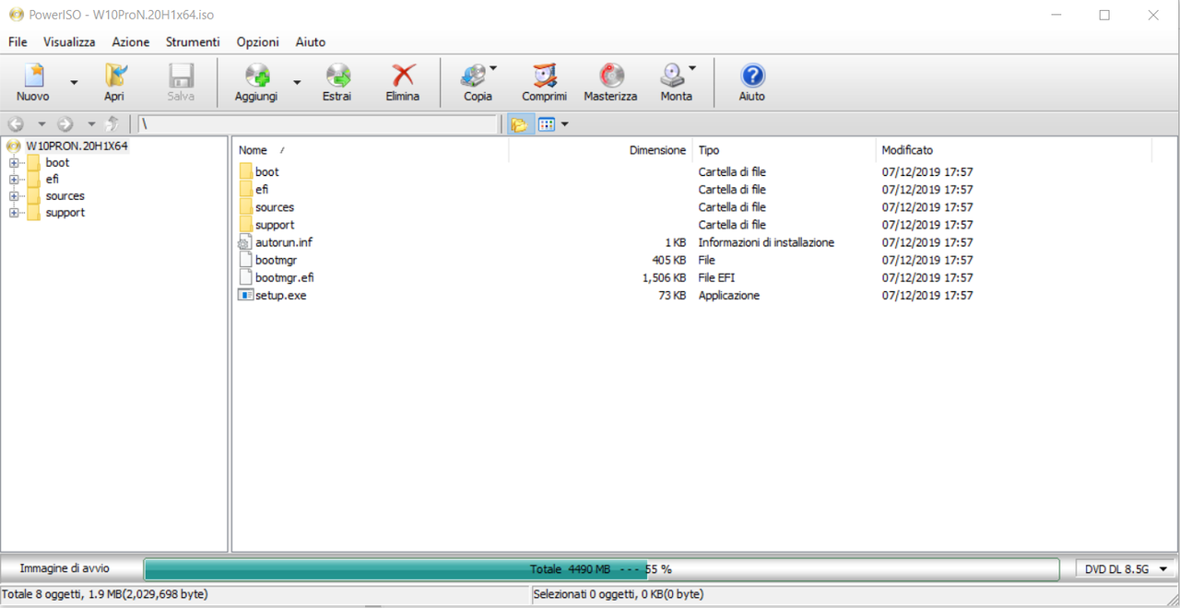The height and width of the screenshot is (608, 1180).
Task: Open the Azione menu
Action: [131, 41]
